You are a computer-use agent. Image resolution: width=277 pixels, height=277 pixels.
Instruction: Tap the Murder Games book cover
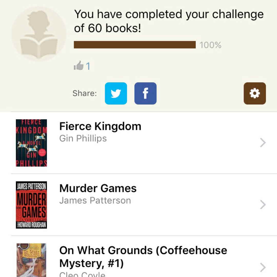point(31,205)
